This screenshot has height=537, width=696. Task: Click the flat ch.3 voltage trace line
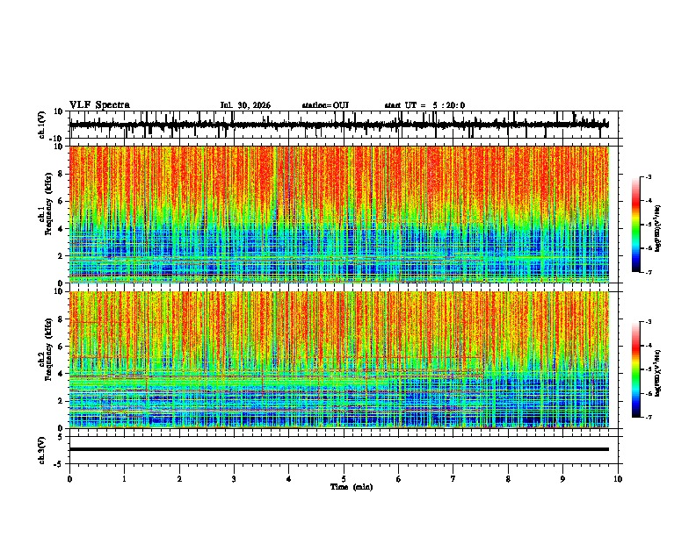[x=339, y=449]
